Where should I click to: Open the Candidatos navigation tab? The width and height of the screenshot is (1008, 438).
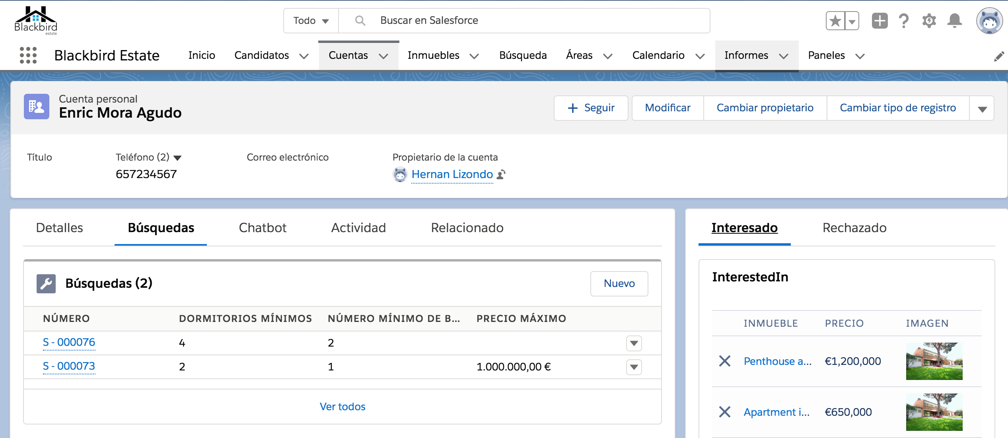261,55
